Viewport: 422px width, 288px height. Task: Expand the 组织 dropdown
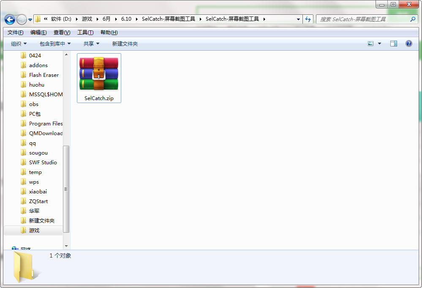point(19,43)
